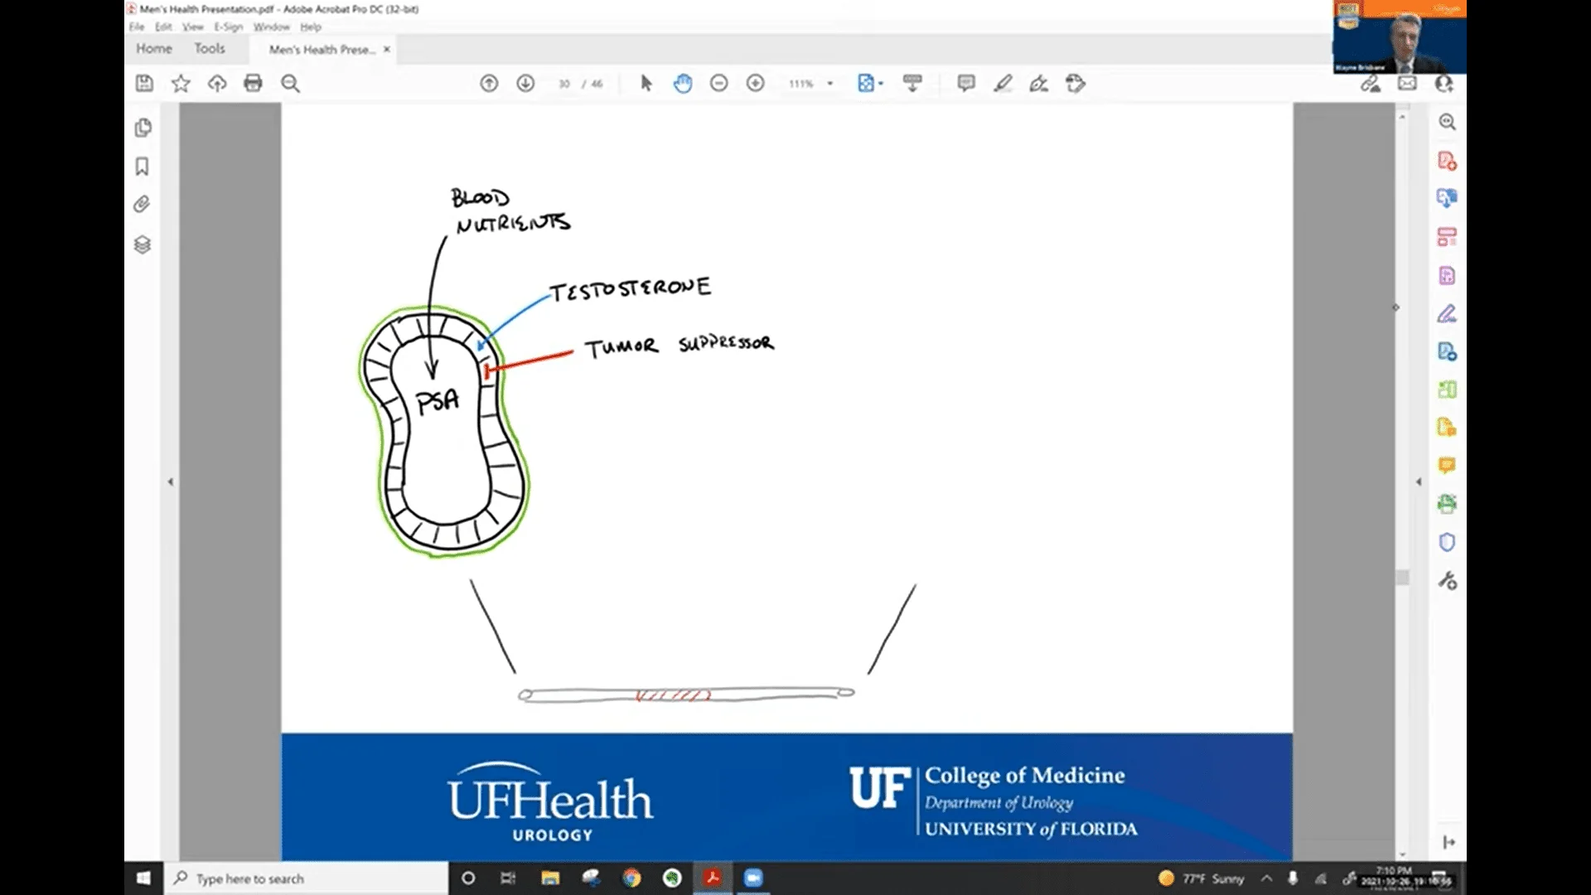The height and width of the screenshot is (895, 1591).
Task: Open the Help menu
Action: (x=311, y=27)
